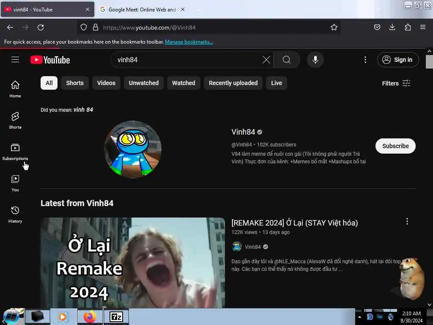Click the browser address bar URL

149,28
